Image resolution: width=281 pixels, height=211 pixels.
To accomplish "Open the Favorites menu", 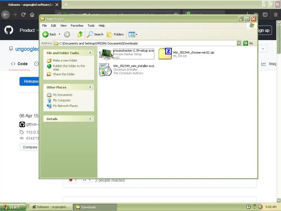I will pyautogui.click(x=77, y=26).
